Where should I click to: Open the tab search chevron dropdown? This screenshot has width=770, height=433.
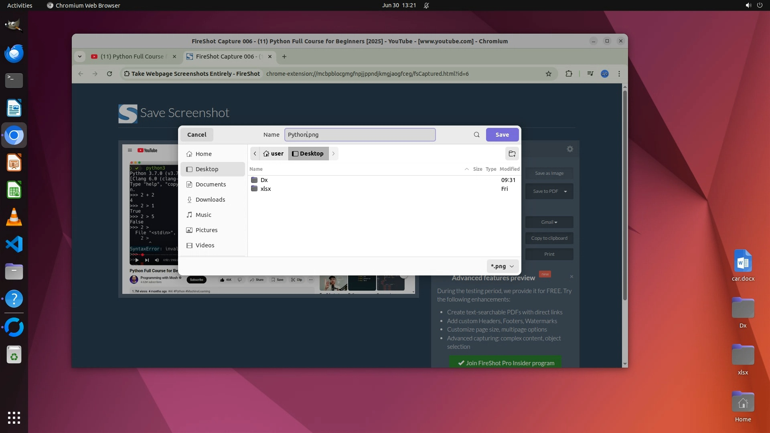pyautogui.click(x=80, y=57)
